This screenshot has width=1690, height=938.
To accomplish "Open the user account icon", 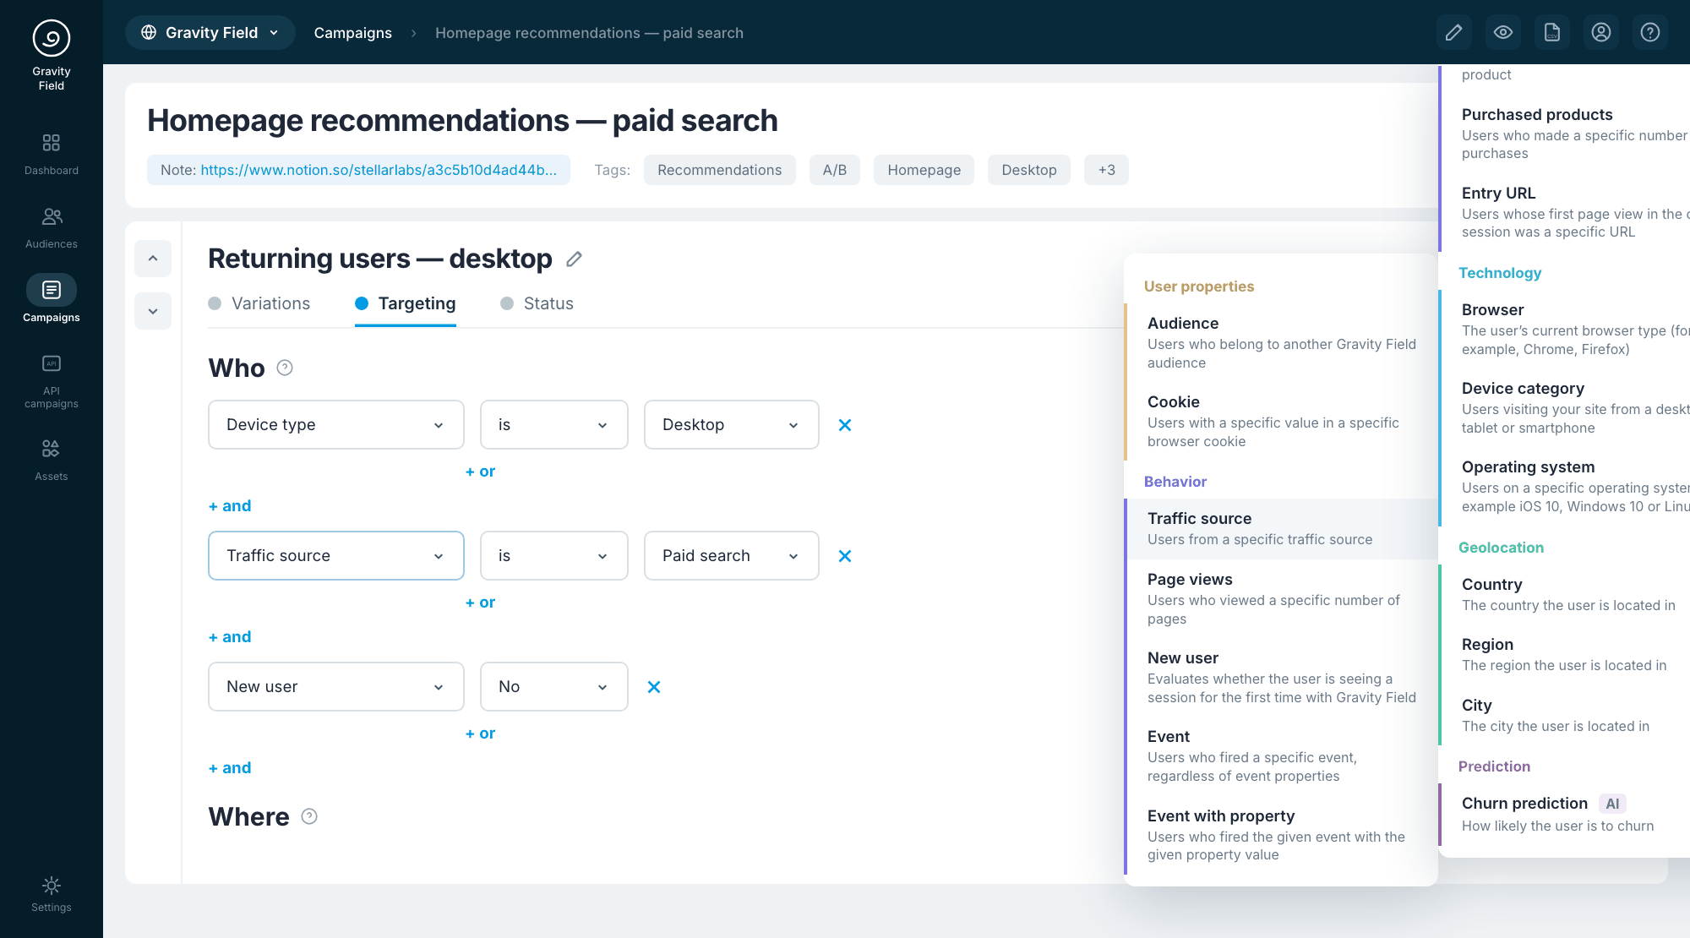I will (x=1601, y=33).
